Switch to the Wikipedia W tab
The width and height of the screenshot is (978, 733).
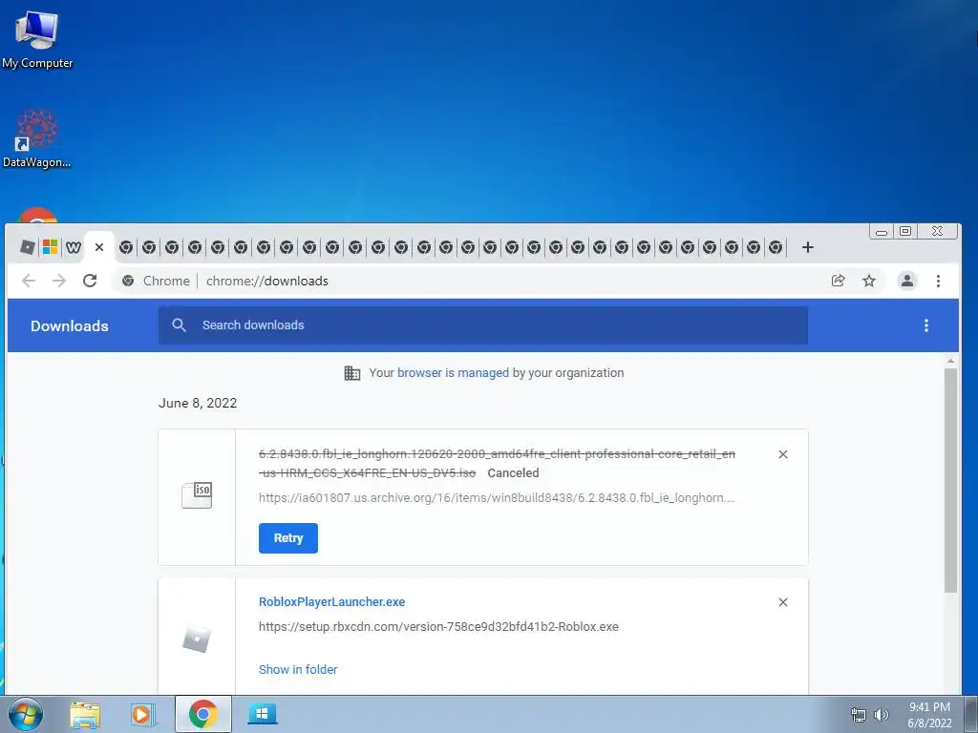[73, 247]
